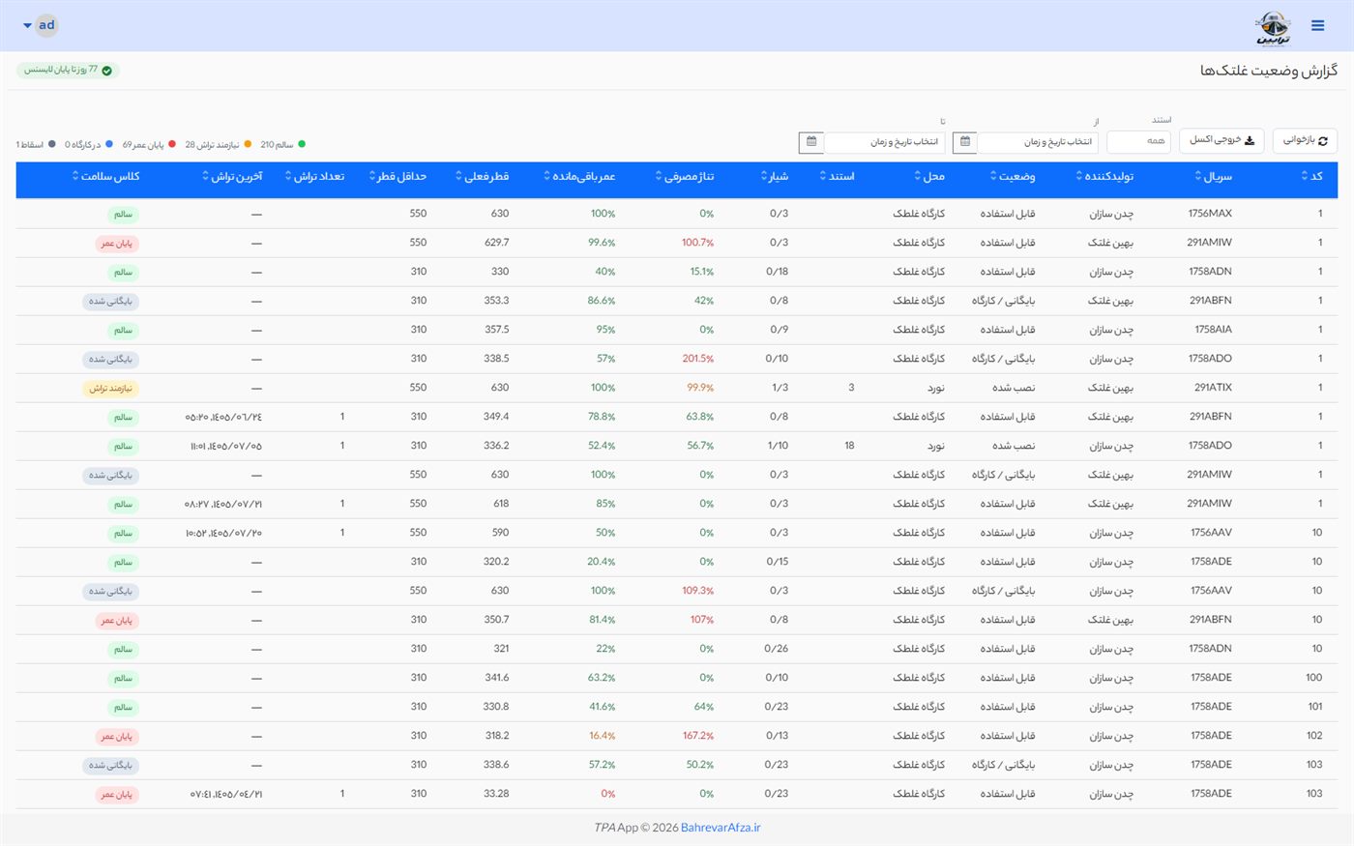Select the serial cell 1758AIA
Screen dimensions: 1354x846
coord(1213,330)
